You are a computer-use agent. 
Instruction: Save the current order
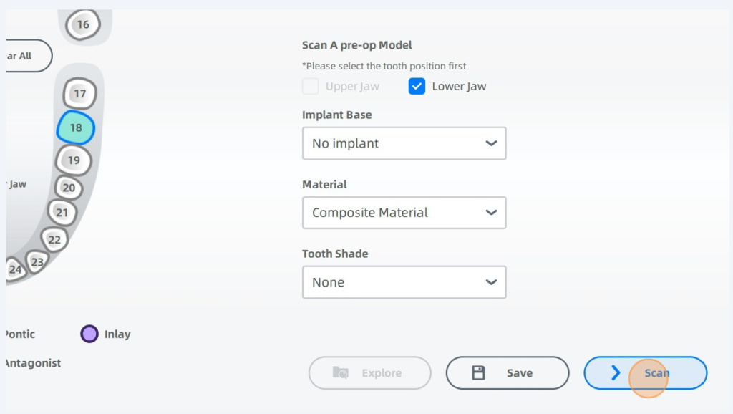click(x=507, y=372)
